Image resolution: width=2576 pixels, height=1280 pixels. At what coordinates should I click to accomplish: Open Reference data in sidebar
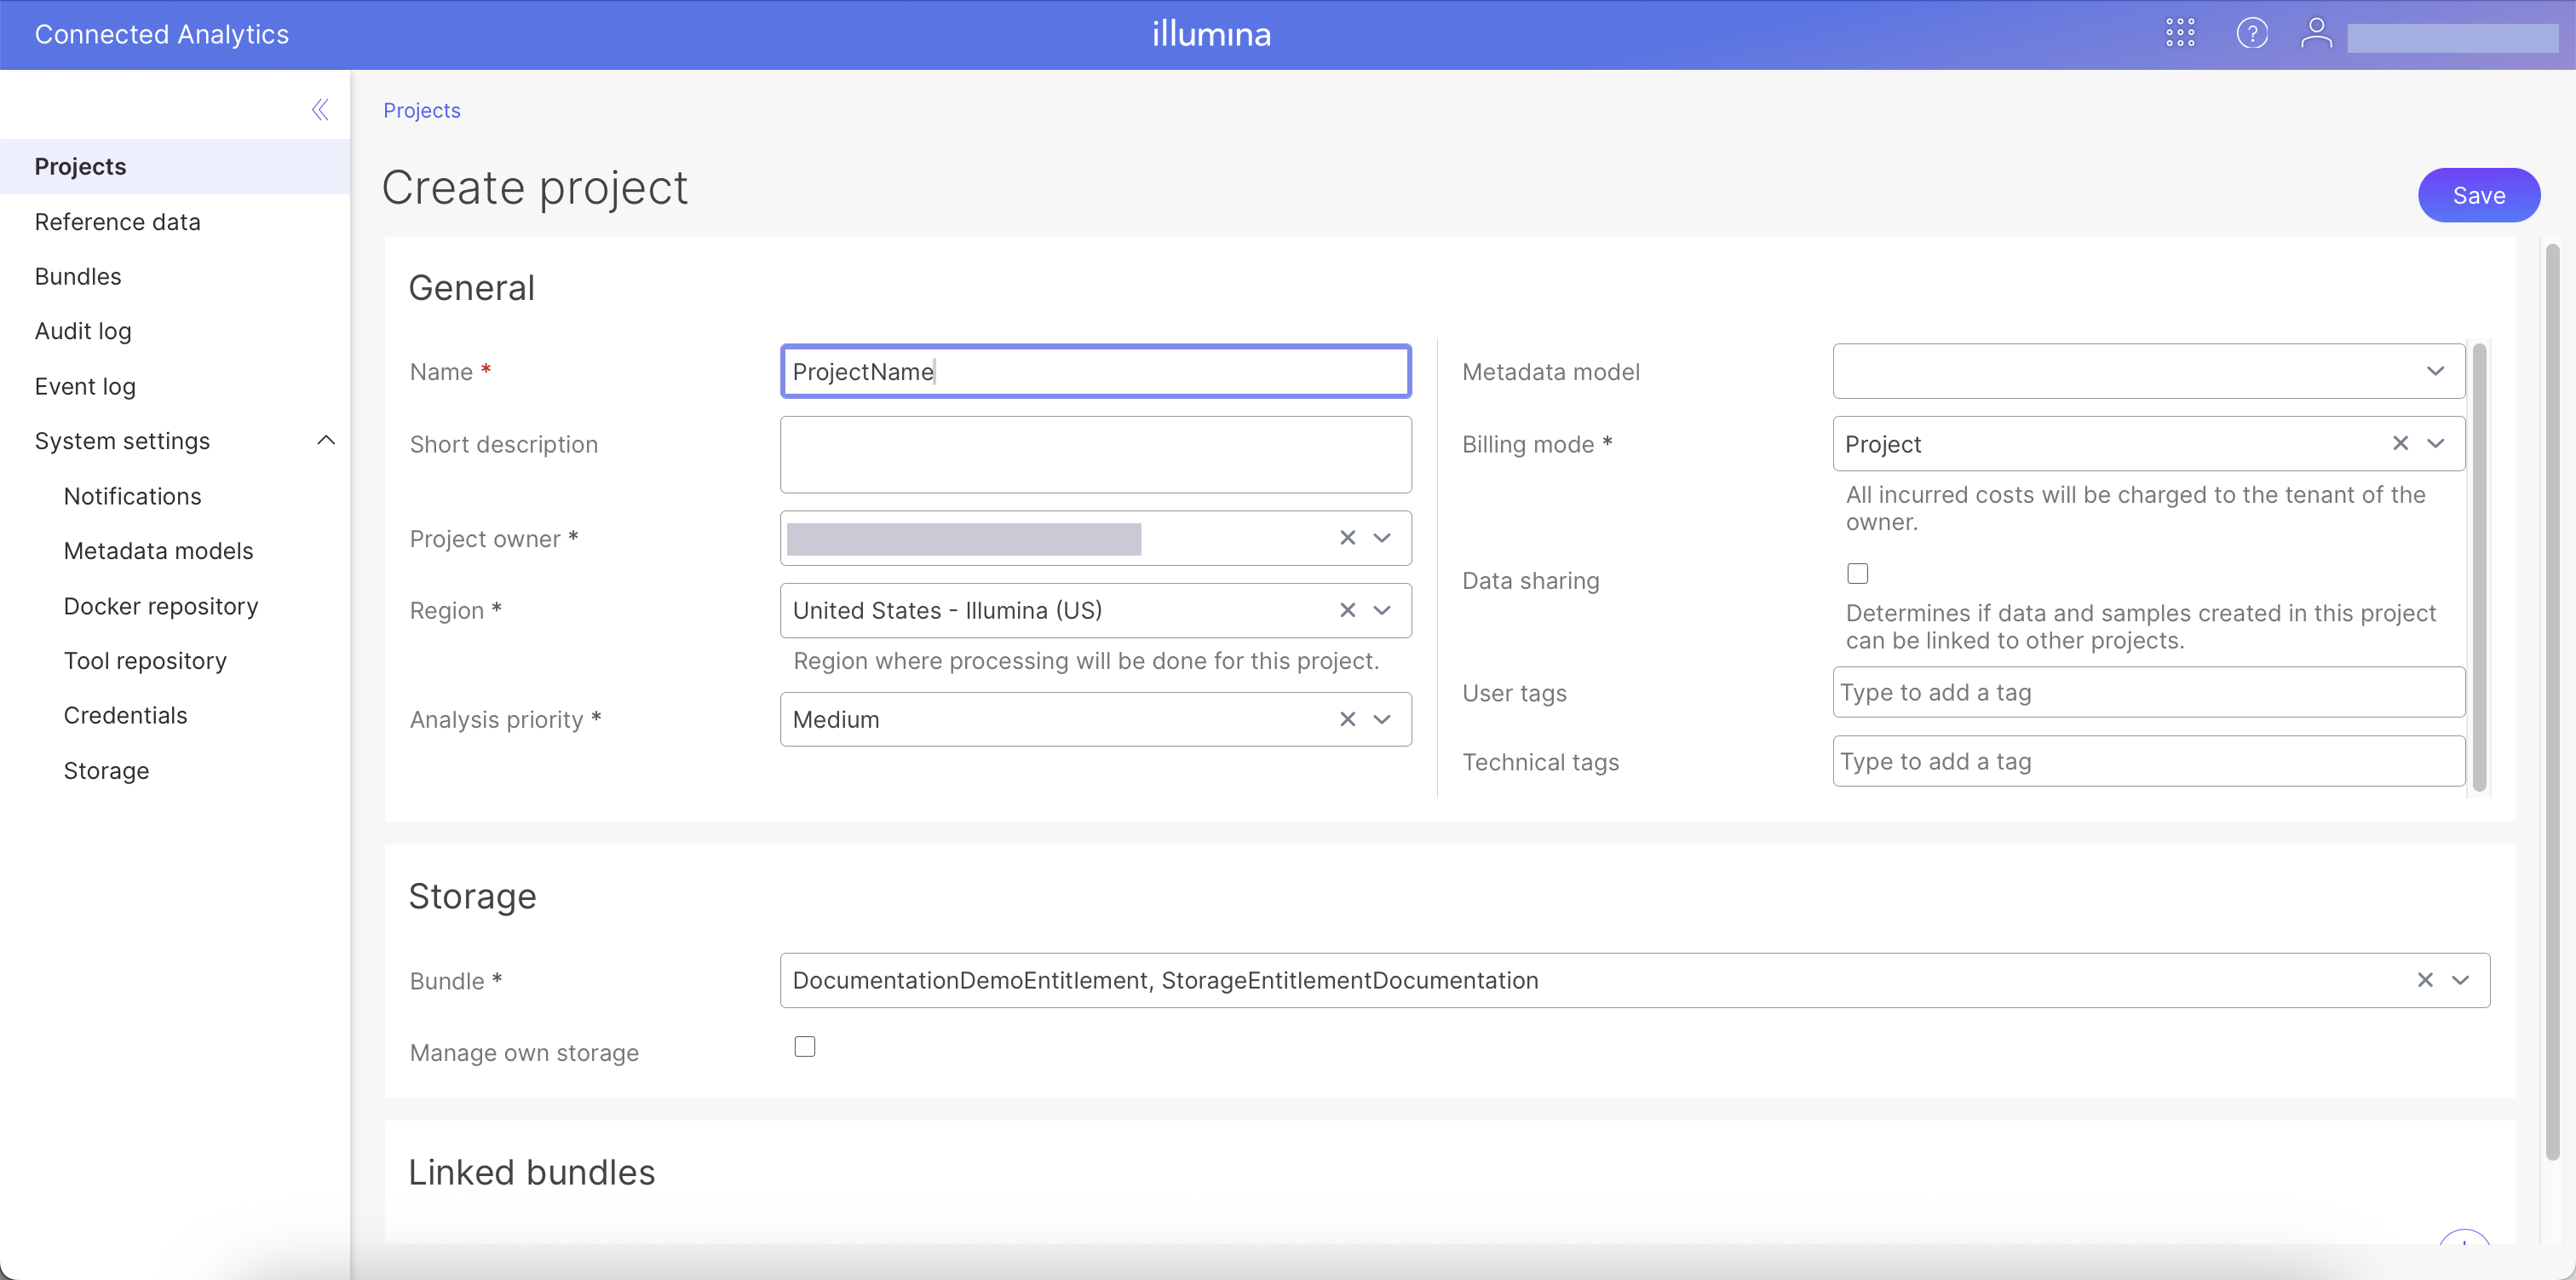point(117,222)
